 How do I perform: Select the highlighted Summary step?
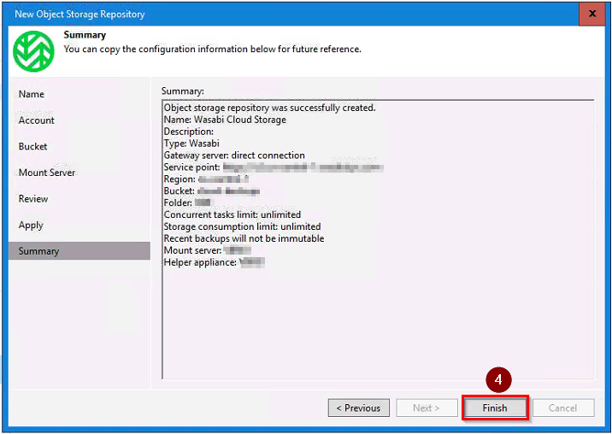tap(79, 251)
